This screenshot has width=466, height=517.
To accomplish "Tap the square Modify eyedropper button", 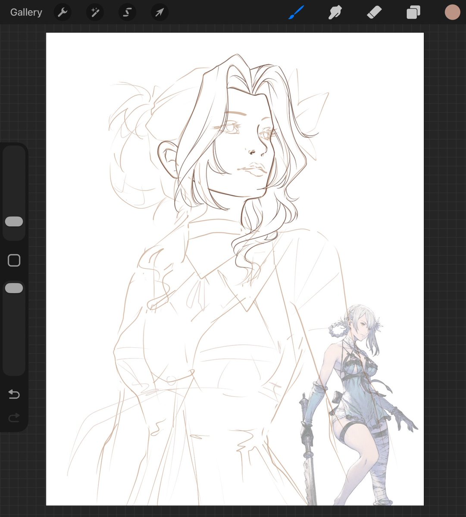I will click(x=14, y=260).
